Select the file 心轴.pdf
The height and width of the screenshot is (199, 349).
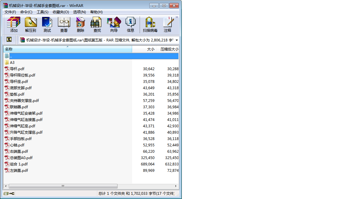point(17,145)
